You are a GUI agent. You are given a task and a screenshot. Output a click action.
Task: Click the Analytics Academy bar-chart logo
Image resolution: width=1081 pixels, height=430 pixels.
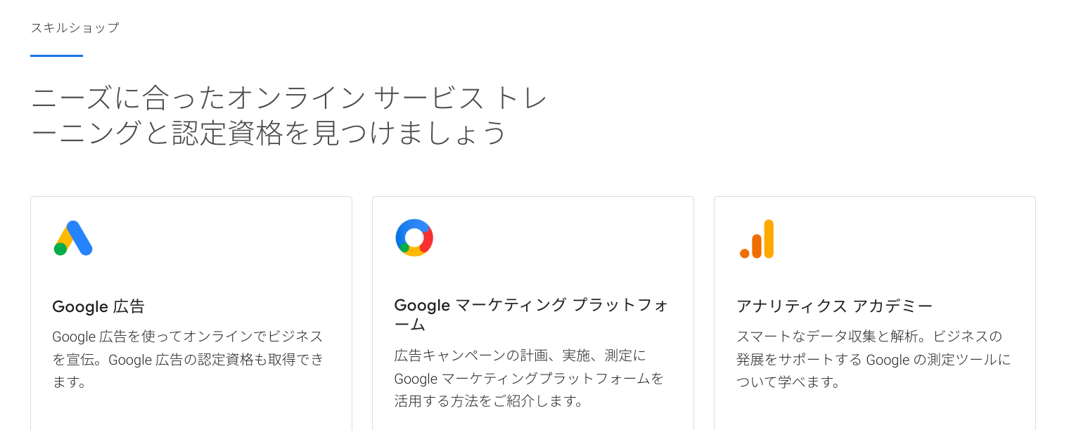point(757,239)
